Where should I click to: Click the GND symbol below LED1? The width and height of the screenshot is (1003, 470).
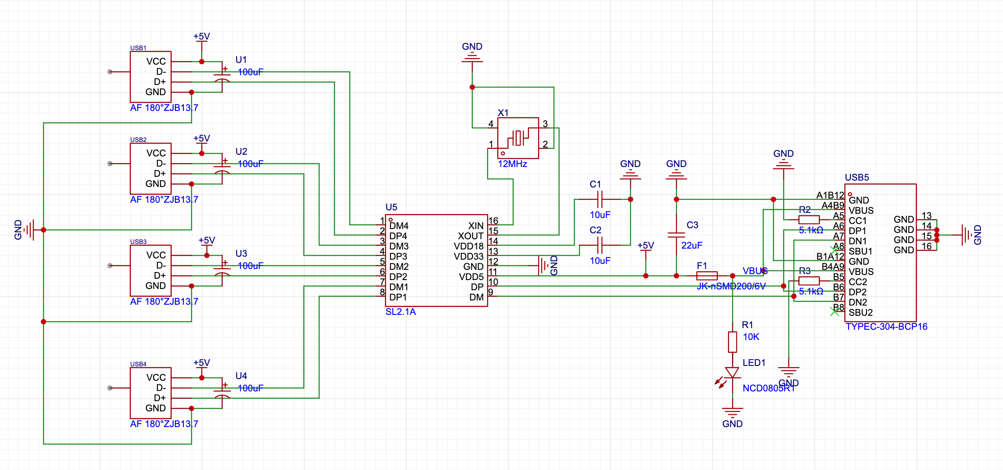click(732, 413)
